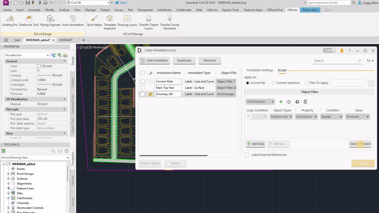Open the Analyze ribbon tab
The image size is (379, 213).
click(x=64, y=10)
